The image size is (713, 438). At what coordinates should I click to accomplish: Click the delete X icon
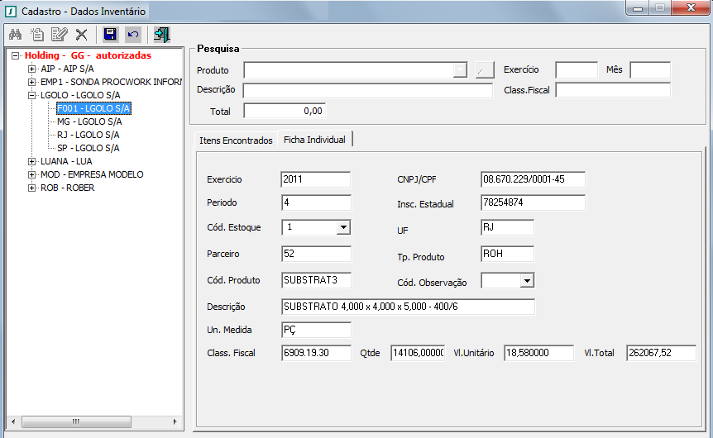(x=81, y=35)
